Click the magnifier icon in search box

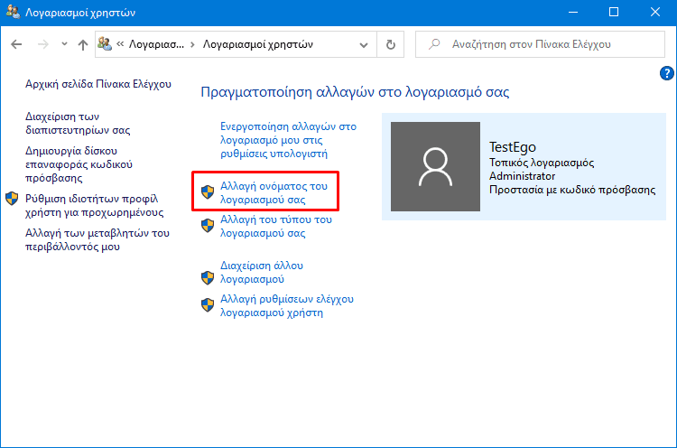434,44
